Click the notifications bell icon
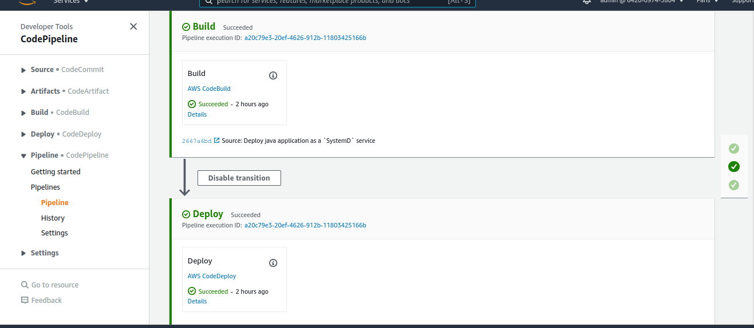The image size is (754, 328). pos(586,2)
